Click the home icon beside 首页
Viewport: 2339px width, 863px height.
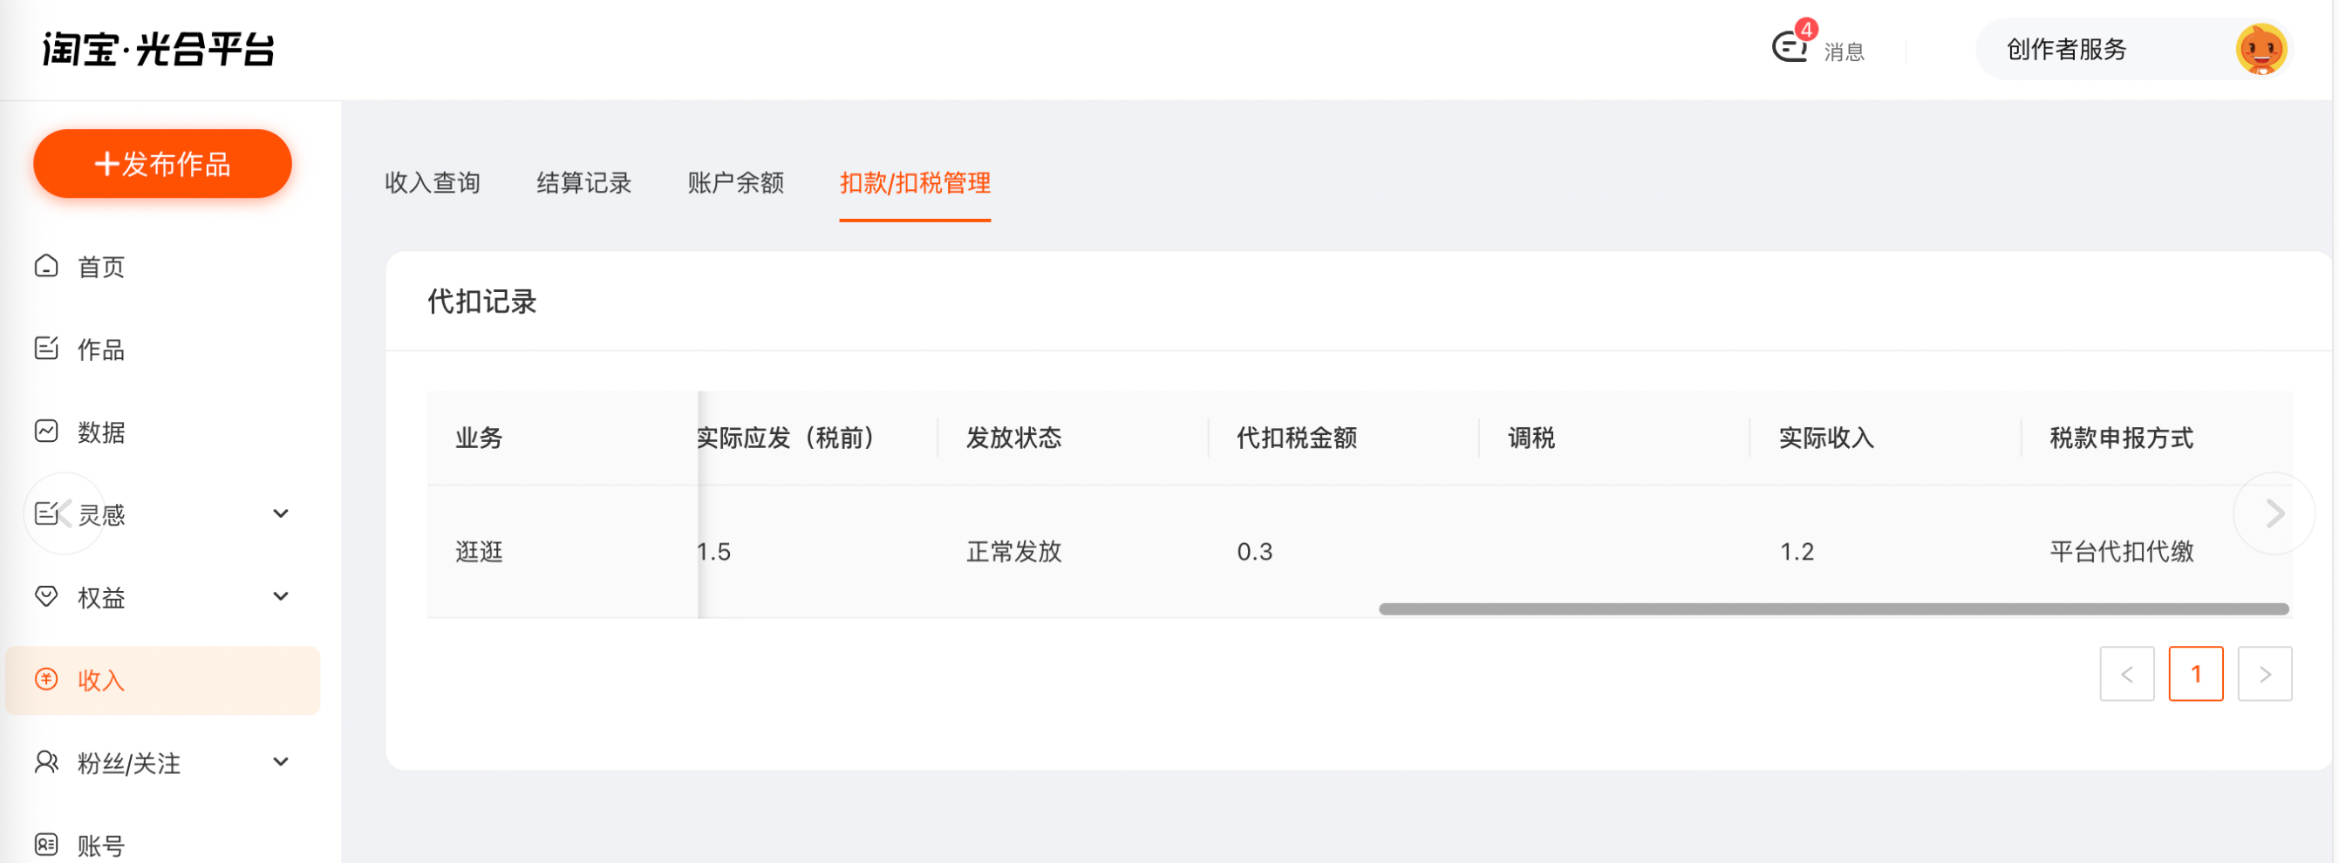[x=46, y=266]
